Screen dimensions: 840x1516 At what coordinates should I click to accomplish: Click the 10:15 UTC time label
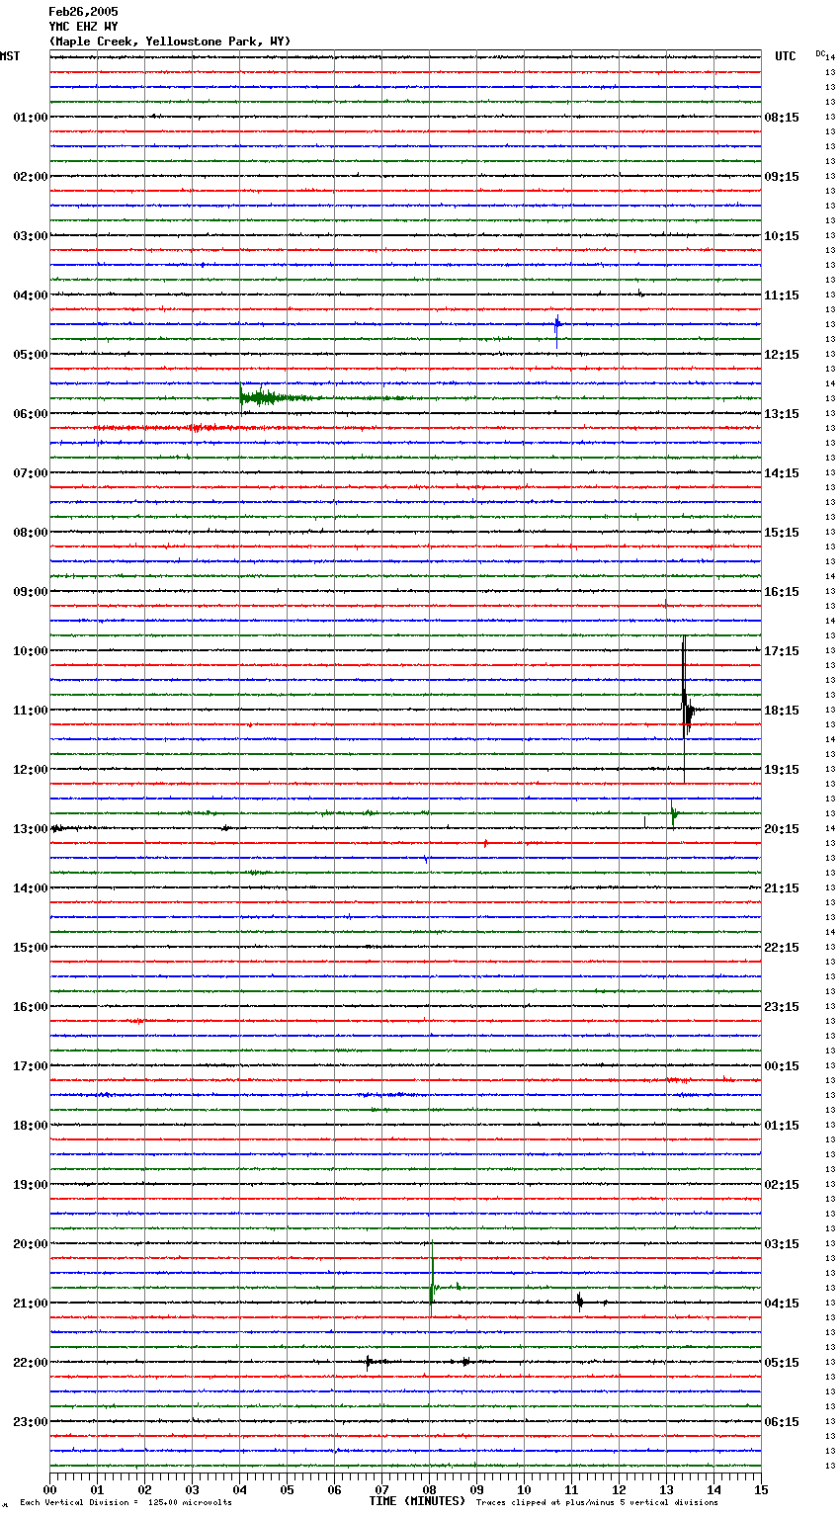pyautogui.click(x=782, y=236)
